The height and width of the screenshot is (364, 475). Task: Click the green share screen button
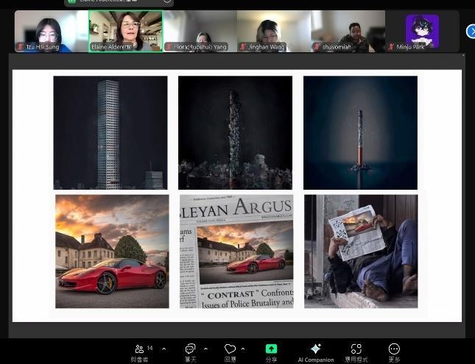(x=271, y=349)
